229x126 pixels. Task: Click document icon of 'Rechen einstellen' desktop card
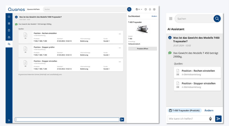(x=26, y=35)
